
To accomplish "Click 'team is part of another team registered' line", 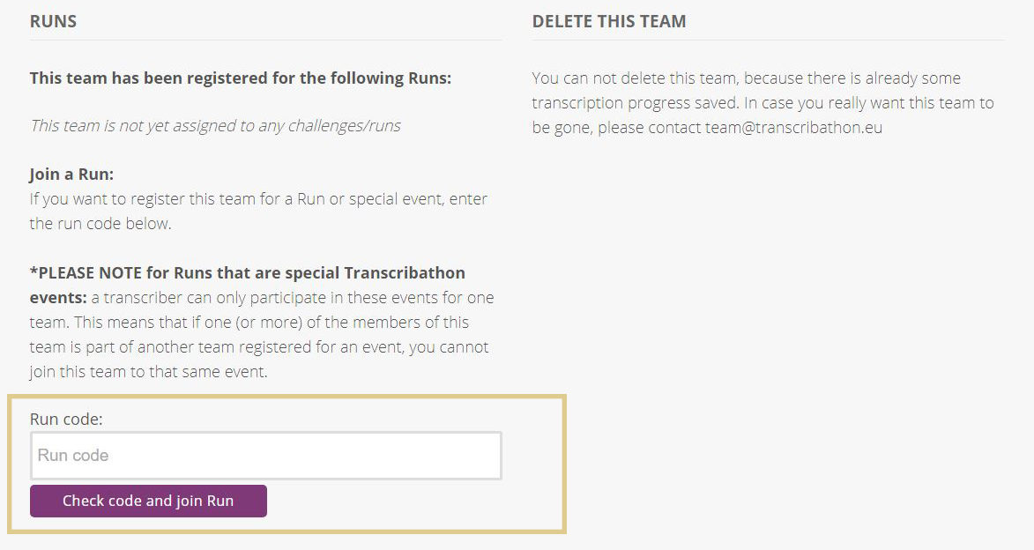I will [259, 347].
